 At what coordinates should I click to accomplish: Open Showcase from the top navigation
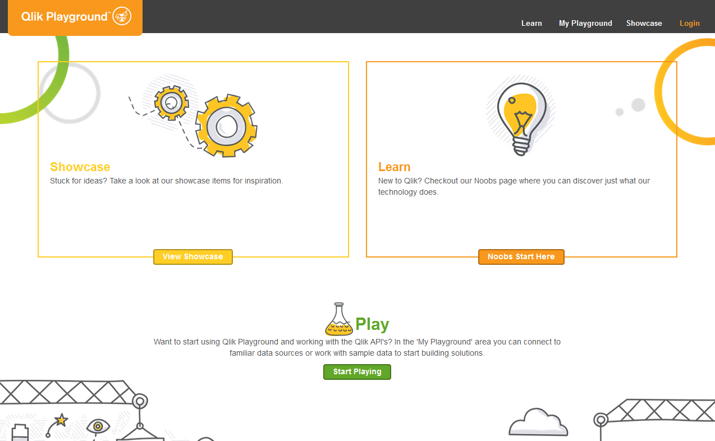point(644,23)
